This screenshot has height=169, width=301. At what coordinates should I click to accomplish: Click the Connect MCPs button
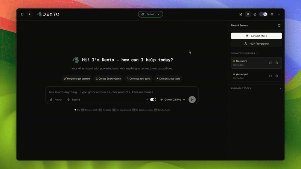tap(256, 36)
